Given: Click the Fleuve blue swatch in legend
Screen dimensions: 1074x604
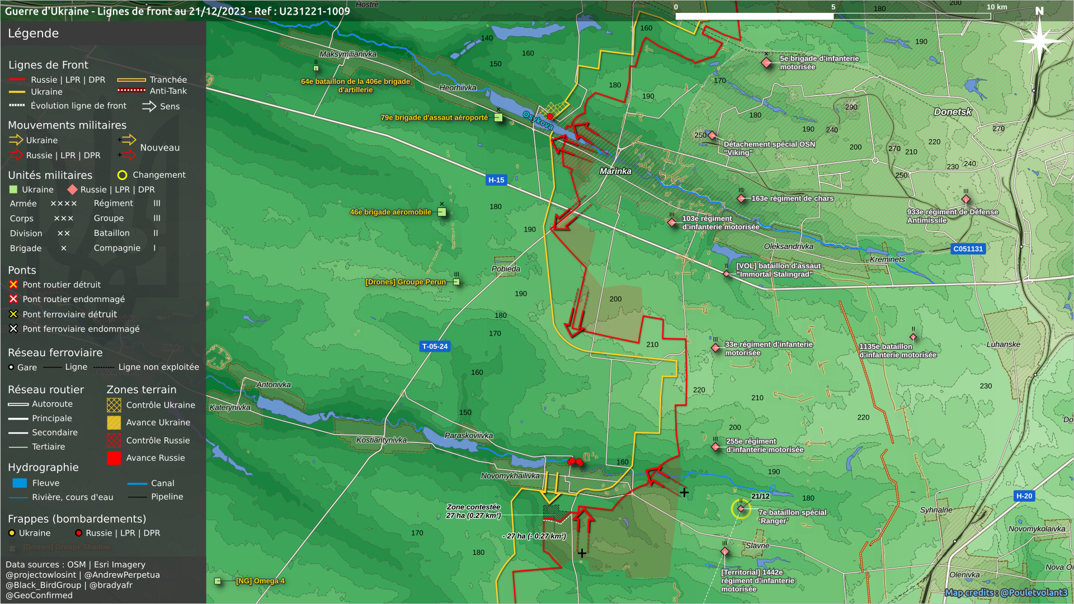Looking at the screenshot, I should [20, 483].
